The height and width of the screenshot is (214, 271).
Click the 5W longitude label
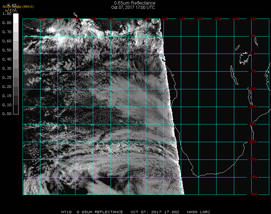tap(112, 19)
